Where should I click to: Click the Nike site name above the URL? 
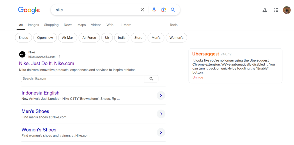(x=32, y=52)
